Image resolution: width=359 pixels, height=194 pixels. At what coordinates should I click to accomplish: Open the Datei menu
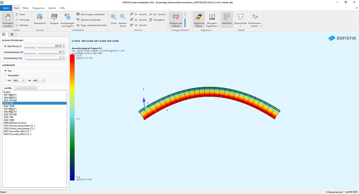click(6, 8)
